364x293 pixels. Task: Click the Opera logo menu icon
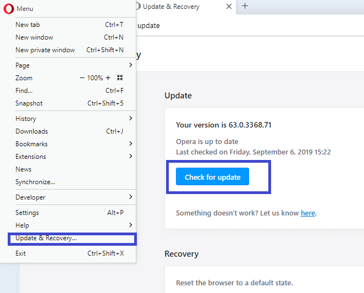point(9,9)
